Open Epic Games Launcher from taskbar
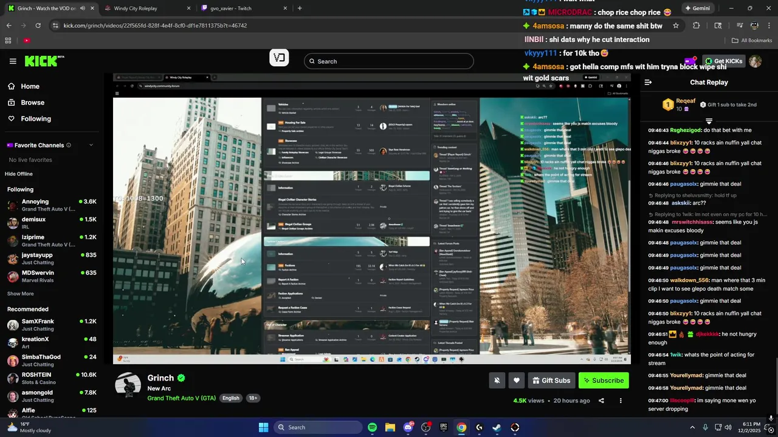Screen dimensions: 778x437 (444, 427)
